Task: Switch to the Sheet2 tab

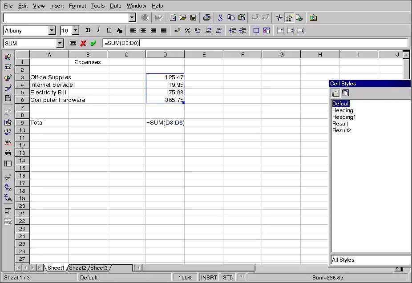Action: click(x=77, y=268)
